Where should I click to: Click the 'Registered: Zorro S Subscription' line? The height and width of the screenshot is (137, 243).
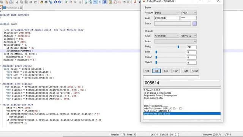click(160, 96)
